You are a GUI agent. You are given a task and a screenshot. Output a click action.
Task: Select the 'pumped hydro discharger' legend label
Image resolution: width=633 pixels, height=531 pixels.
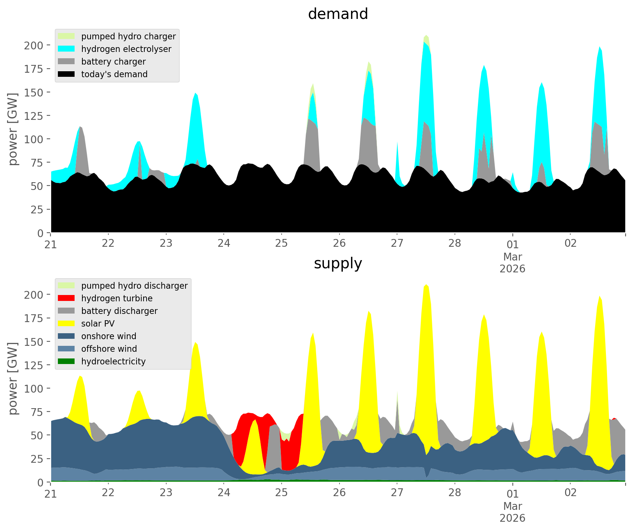point(134,286)
